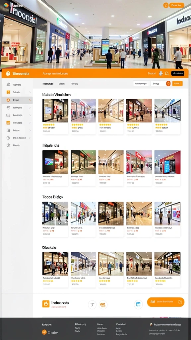191x340 pixels.
Task: Switch to the second tab under header
Action: pos(62,83)
